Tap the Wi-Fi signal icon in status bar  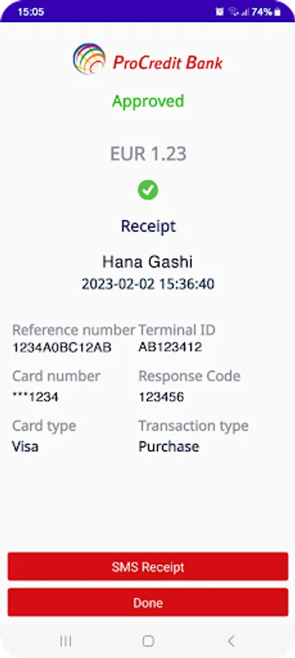pyautogui.click(x=234, y=12)
